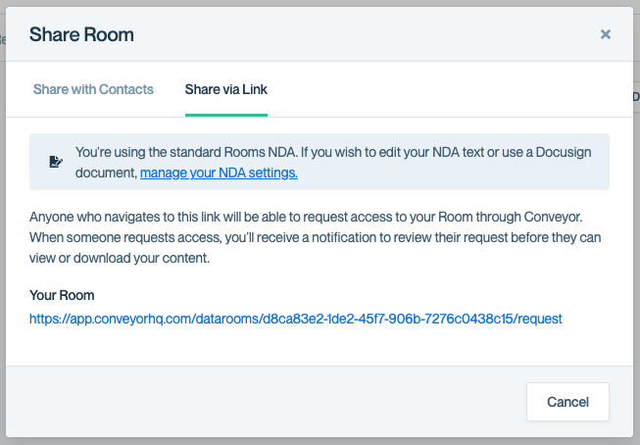
Task: Open the manage your NDA settings link
Action: coord(219,173)
